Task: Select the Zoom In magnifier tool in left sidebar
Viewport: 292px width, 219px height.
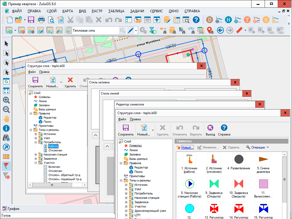Action: pyautogui.click(x=6, y=100)
